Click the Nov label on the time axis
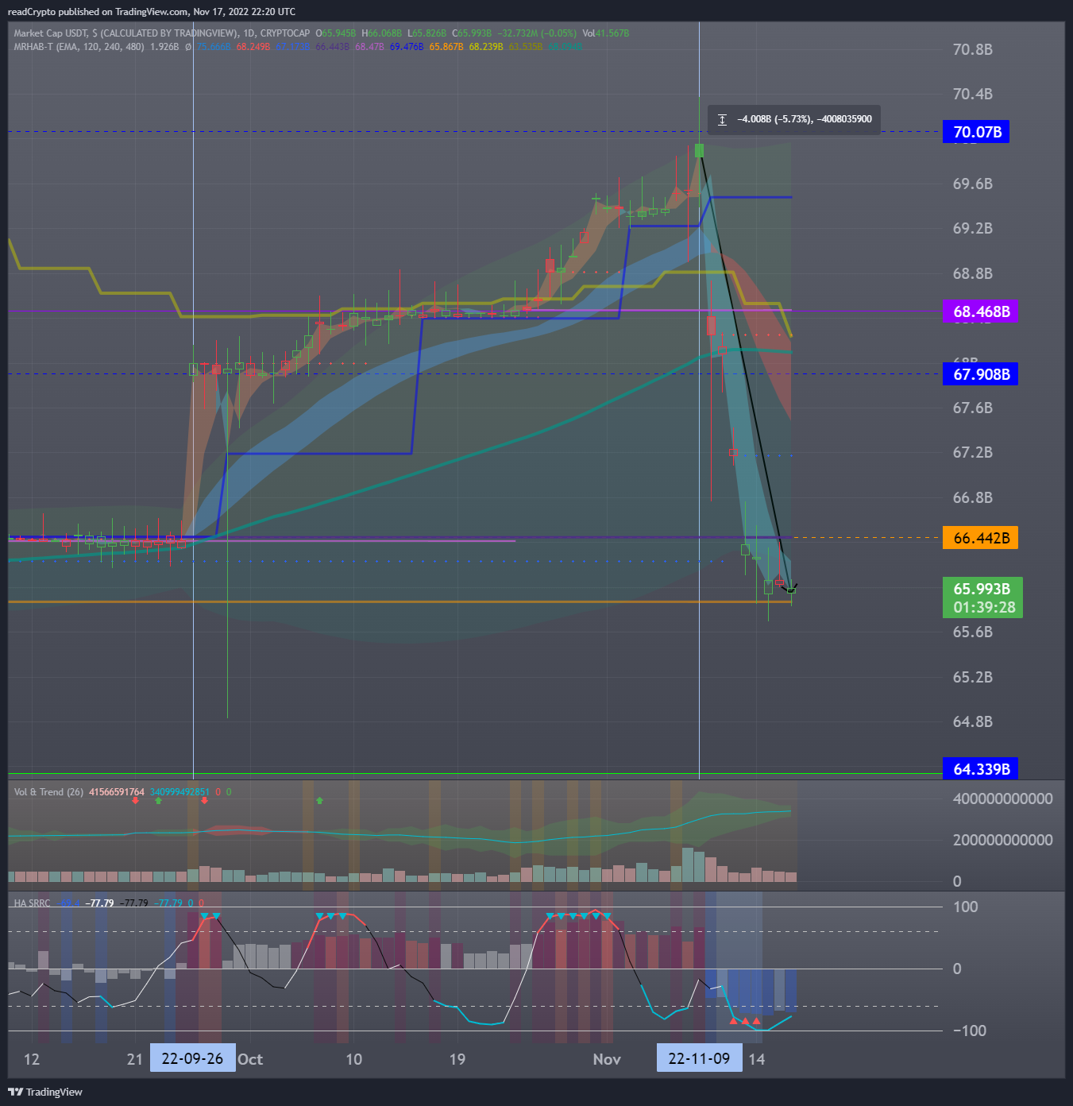The height and width of the screenshot is (1106, 1073). [607, 1059]
